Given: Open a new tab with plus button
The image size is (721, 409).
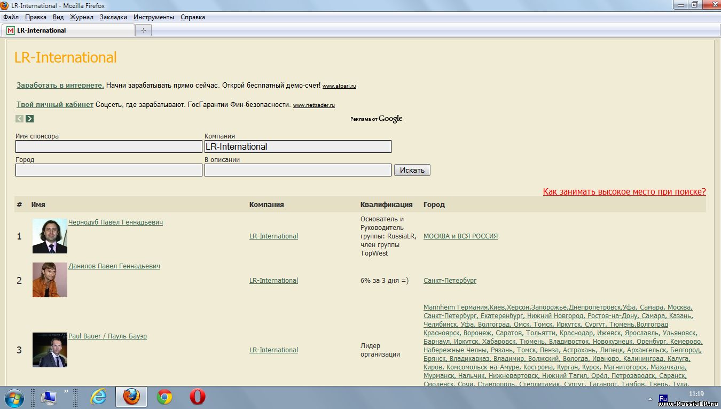Looking at the screenshot, I should (144, 30).
